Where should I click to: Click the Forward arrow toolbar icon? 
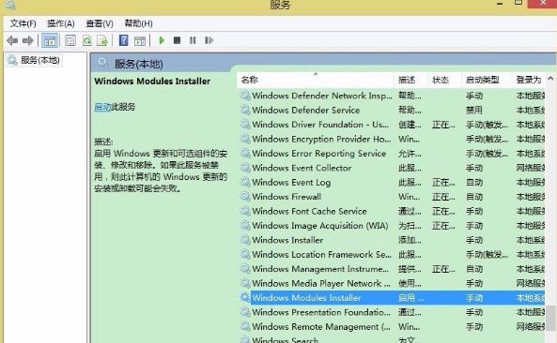click(28, 40)
